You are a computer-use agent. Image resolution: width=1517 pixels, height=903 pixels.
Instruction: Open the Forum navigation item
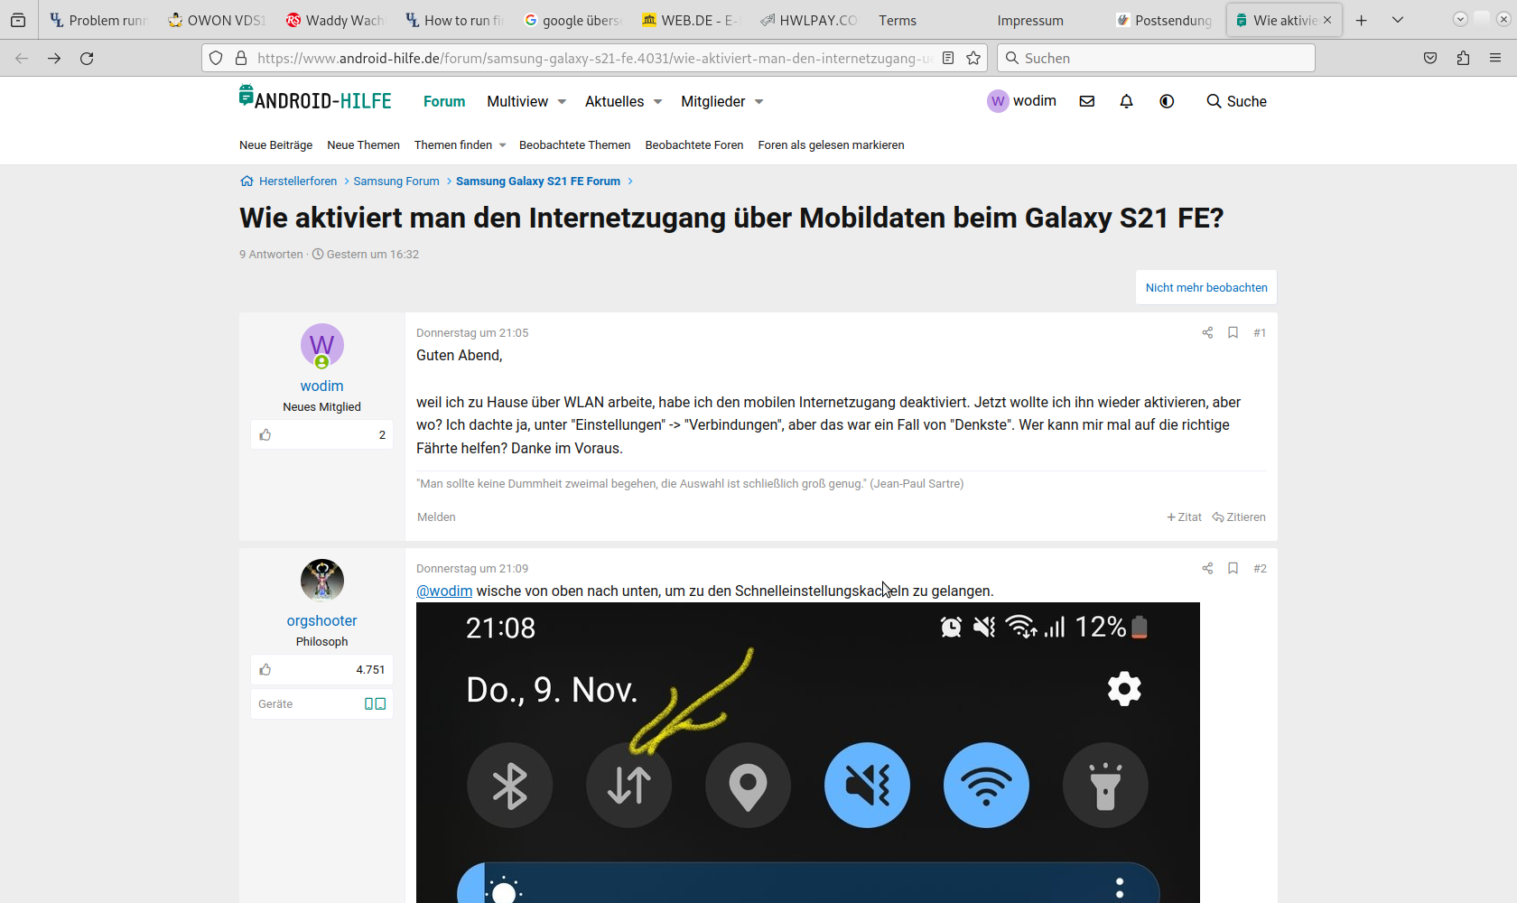pos(444,102)
